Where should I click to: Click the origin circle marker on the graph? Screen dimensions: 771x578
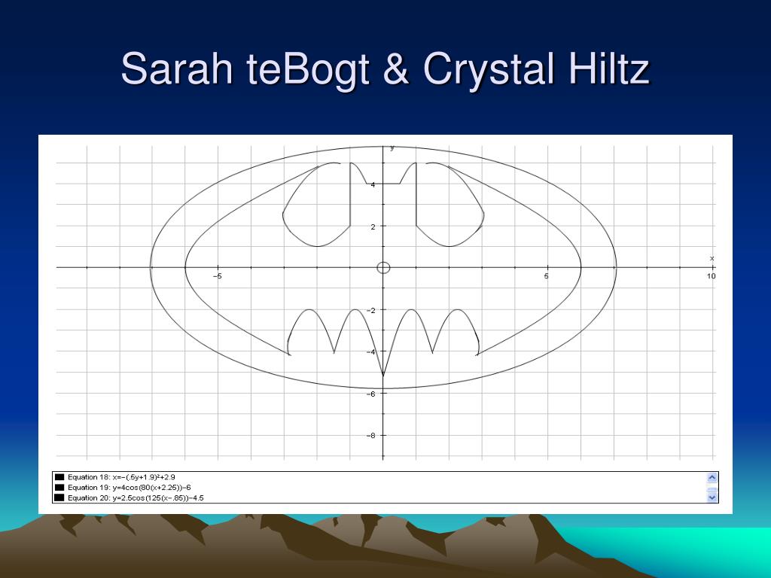pos(383,268)
